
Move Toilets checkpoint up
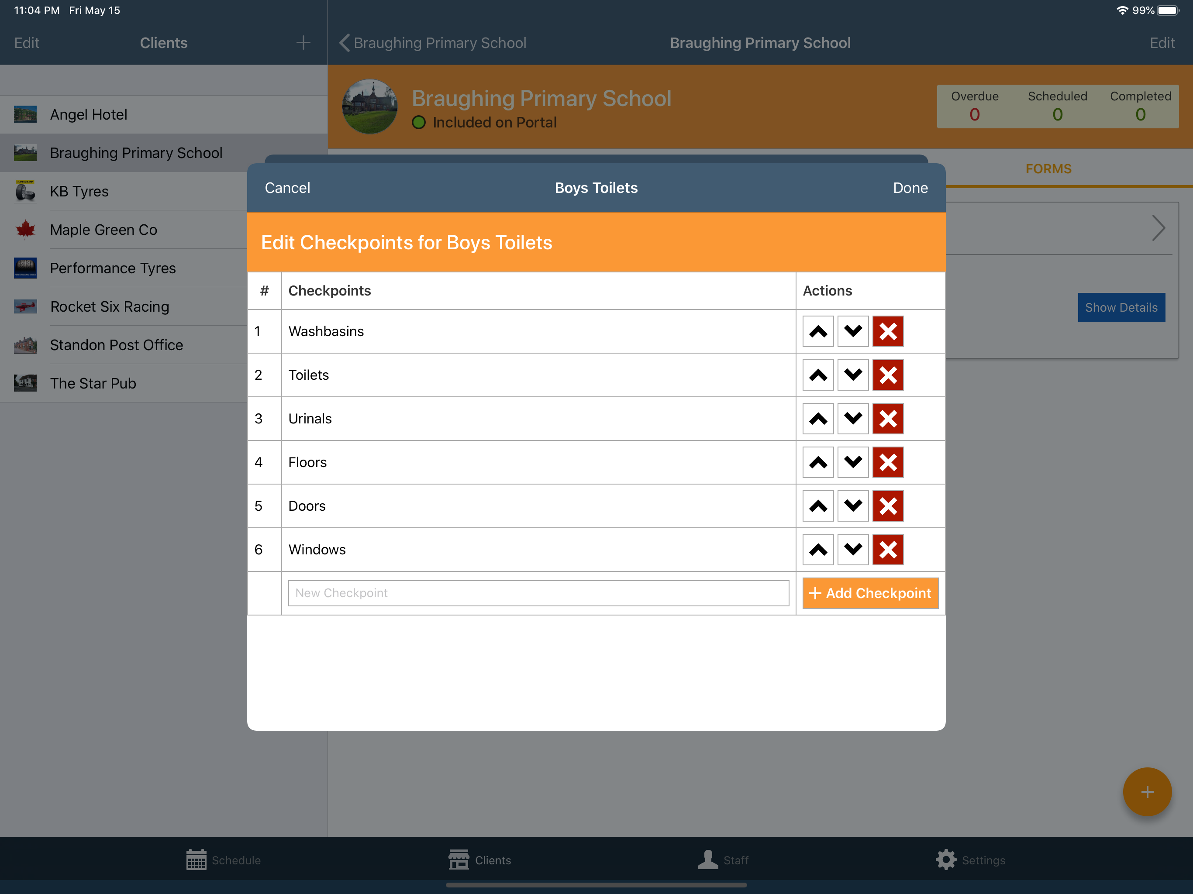click(817, 375)
